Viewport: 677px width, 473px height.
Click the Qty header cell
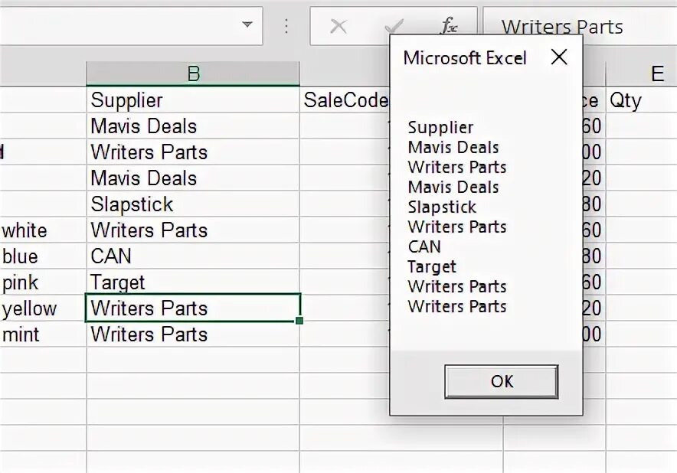coord(641,100)
